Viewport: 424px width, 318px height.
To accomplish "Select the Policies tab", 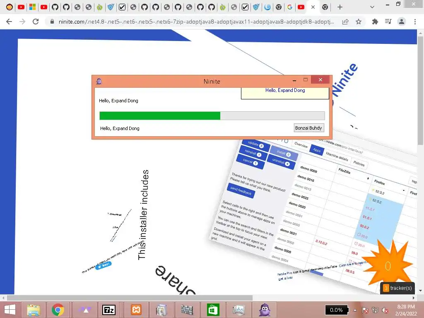I will 359,163.
